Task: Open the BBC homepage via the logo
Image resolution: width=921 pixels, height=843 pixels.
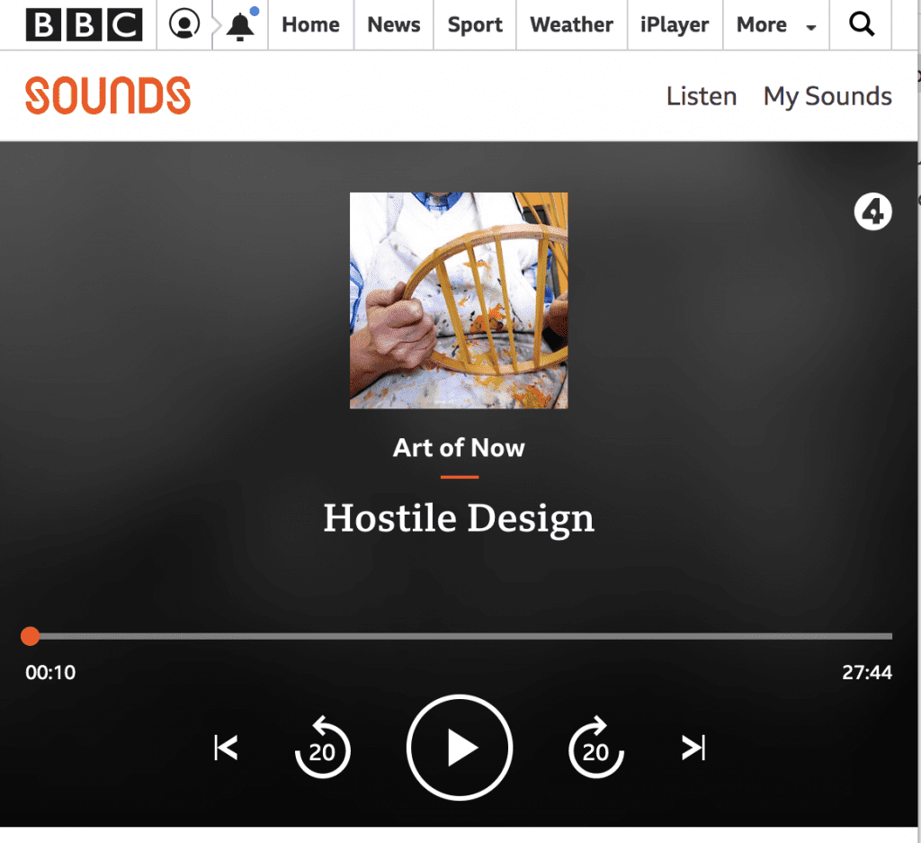Action: click(84, 24)
